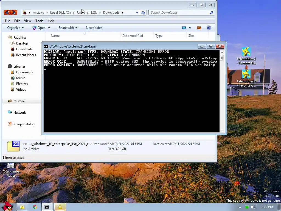Image resolution: width=281 pixels, height=211 pixels.
Task: Select Favorites in the navigation pane
Action: point(20,37)
